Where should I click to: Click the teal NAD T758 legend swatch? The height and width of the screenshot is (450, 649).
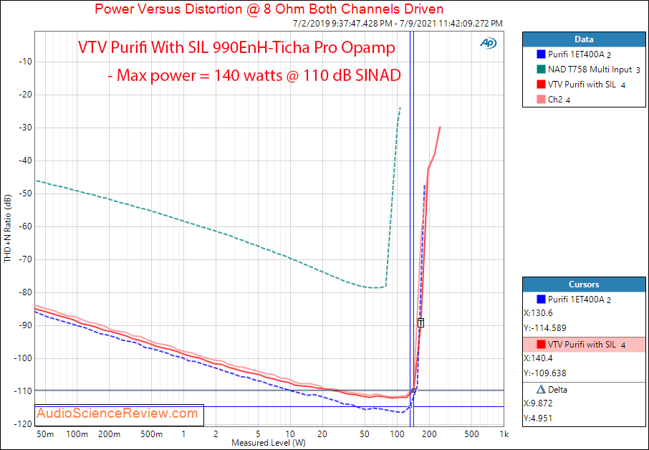[541, 70]
